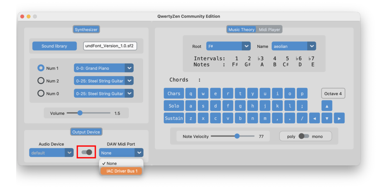378x189 pixels.
Task: Expand the Name aeolian scale dropdown
Action: click(293, 46)
